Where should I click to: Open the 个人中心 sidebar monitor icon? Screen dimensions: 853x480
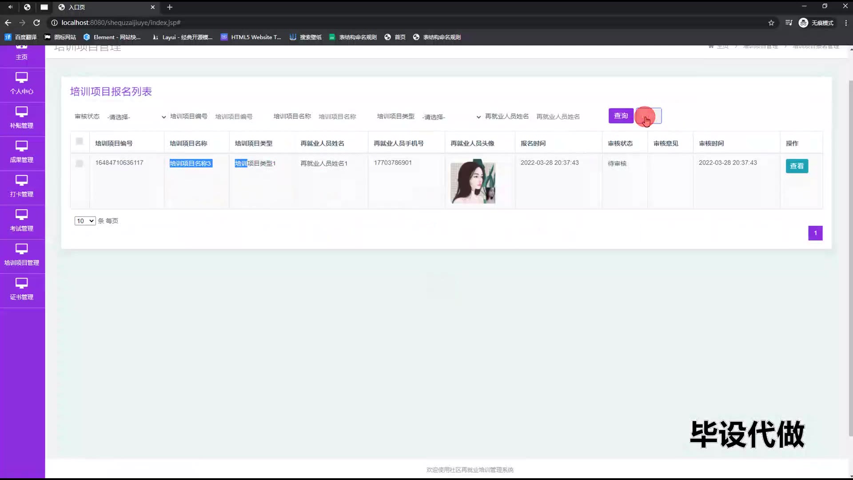coord(21,78)
